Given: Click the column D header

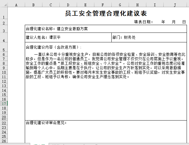Looking at the screenshot, I should click(x=68, y=5).
